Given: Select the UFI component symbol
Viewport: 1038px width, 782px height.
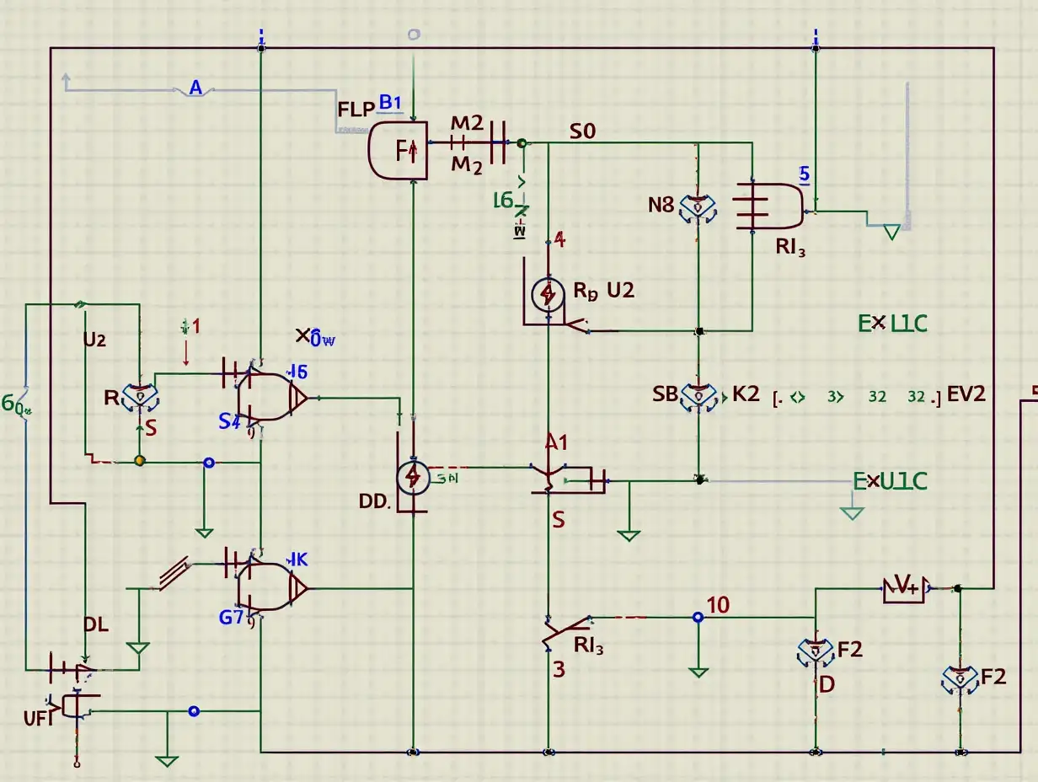Looking at the screenshot, I should pos(78,704).
